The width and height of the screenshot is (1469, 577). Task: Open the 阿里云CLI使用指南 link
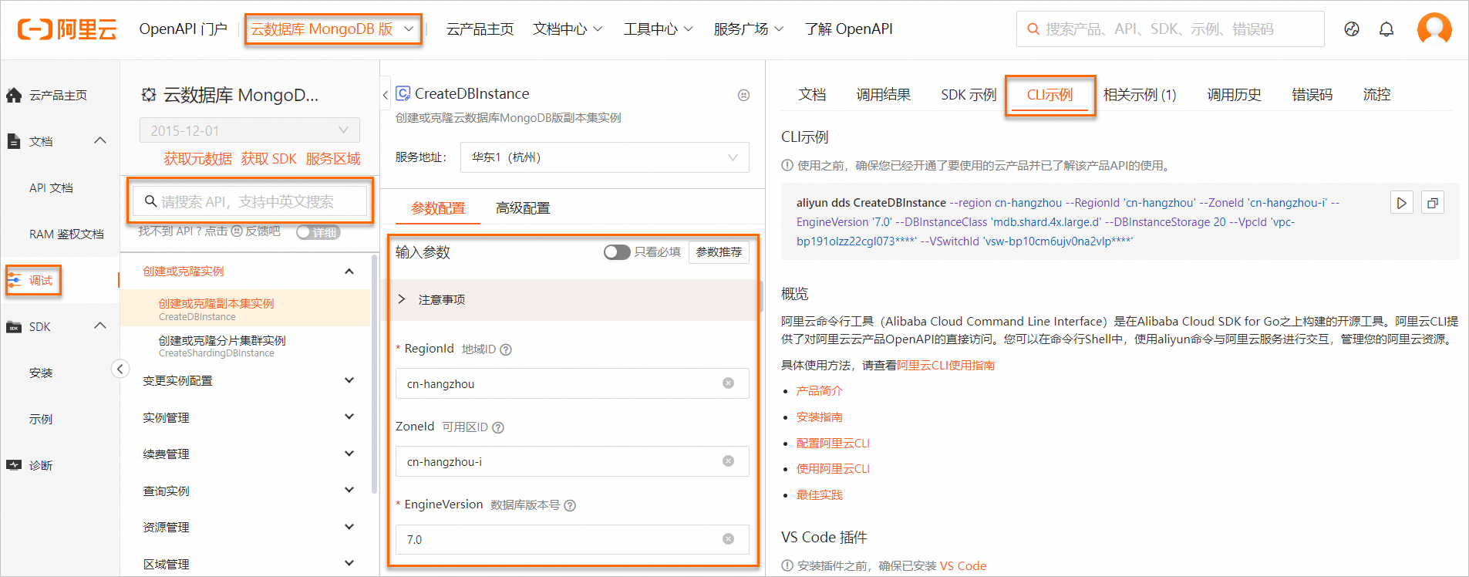pyautogui.click(x=945, y=366)
